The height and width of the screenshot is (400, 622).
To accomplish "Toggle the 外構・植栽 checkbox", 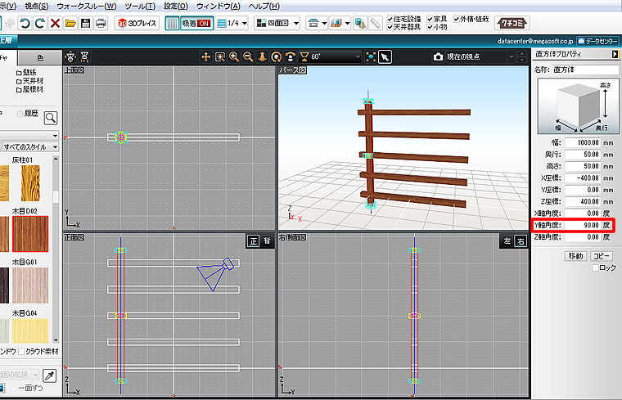I will coord(454,17).
